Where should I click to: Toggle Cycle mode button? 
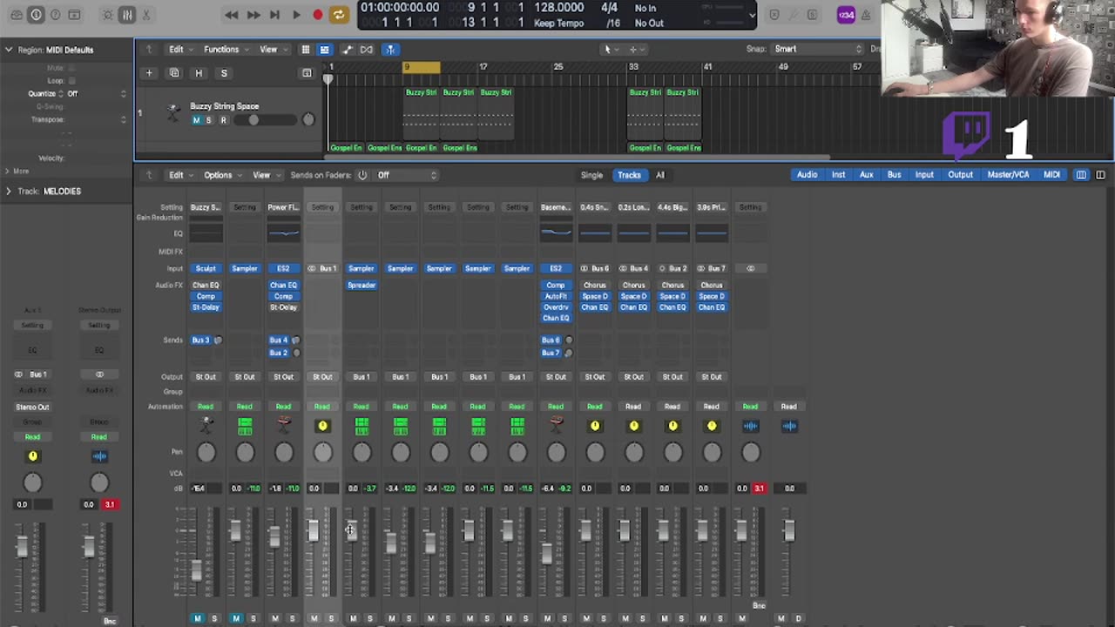pos(339,15)
